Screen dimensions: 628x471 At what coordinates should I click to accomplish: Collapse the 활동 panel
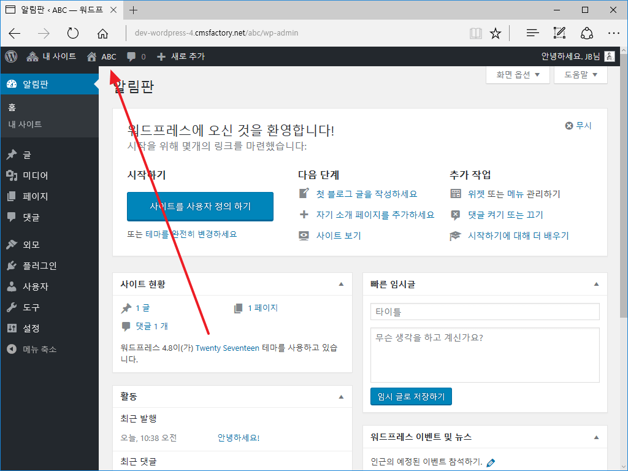[x=341, y=397]
